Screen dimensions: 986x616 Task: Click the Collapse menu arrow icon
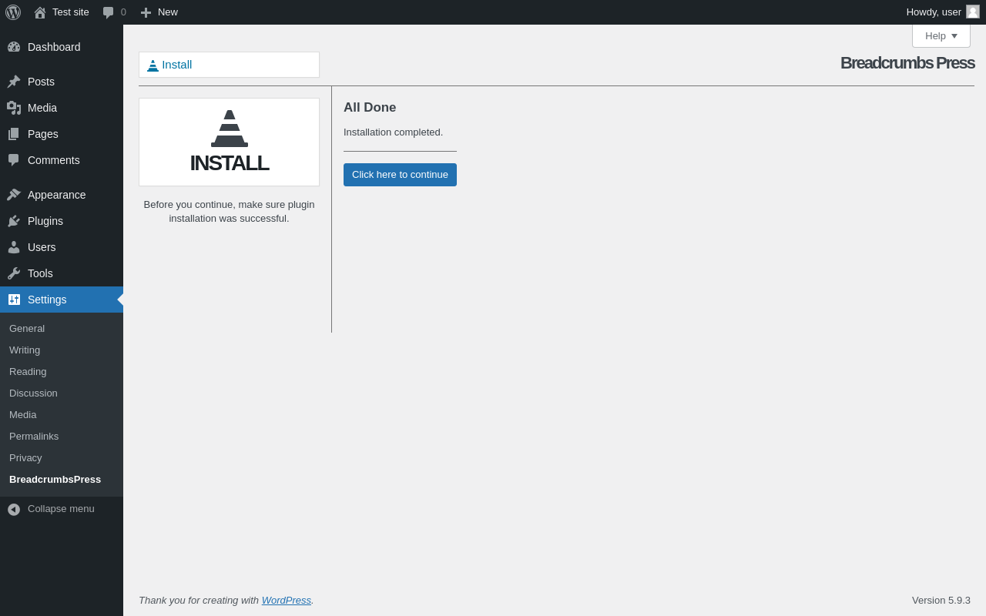coord(14,510)
